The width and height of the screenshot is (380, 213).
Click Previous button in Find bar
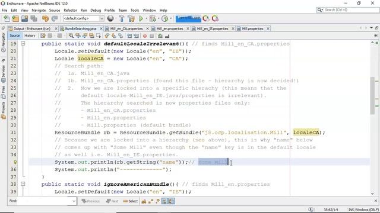click(x=91, y=201)
